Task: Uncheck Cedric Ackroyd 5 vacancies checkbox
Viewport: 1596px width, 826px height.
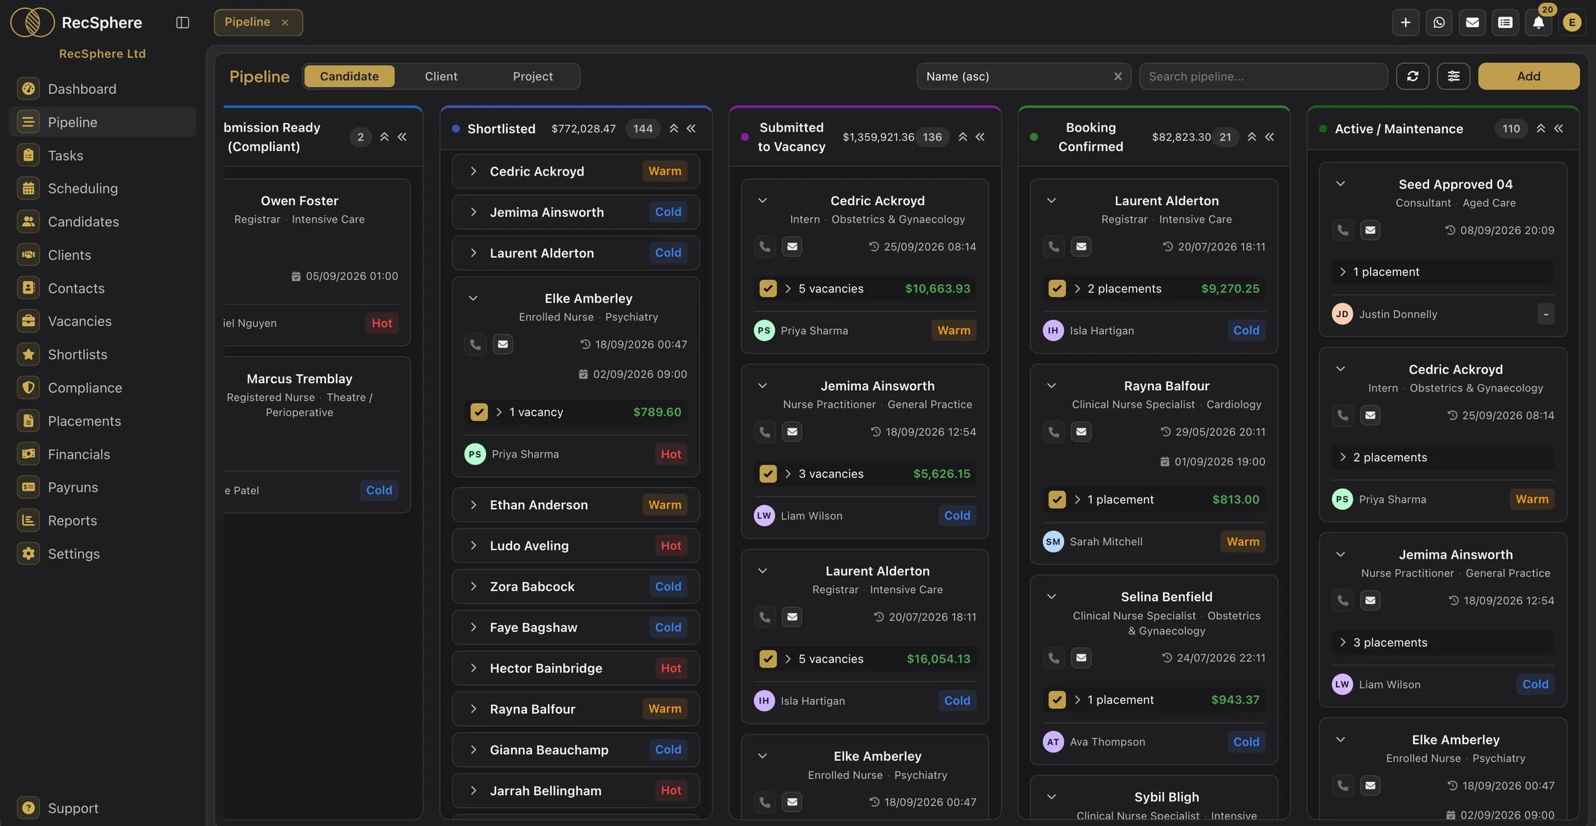Action: [x=767, y=289]
